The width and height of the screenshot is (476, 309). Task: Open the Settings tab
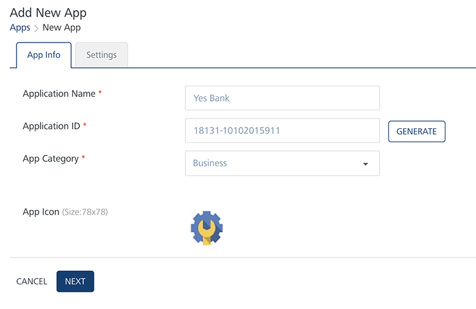pos(102,55)
